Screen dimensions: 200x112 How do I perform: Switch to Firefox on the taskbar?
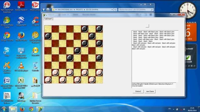pos(22,109)
